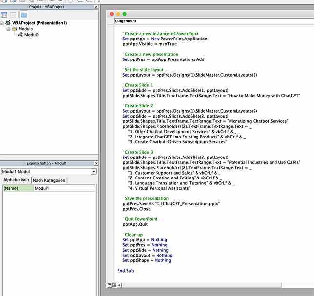Click the Integrate ChatGPT into Existing Products line
The height and width of the screenshot is (296, 314).
[x=187, y=137]
